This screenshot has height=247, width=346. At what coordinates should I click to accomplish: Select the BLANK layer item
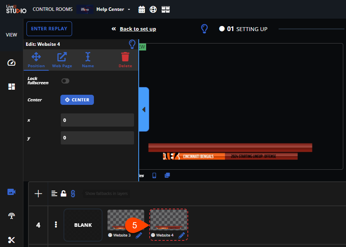click(83, 225)
